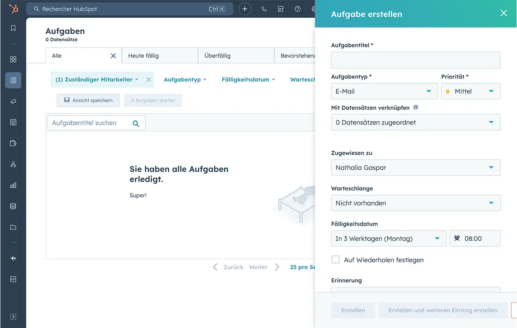Screen dimensions: 517x328
Task: Remove the Zuständiger Mitarbeiter filter
Action: tap(149, 80)
